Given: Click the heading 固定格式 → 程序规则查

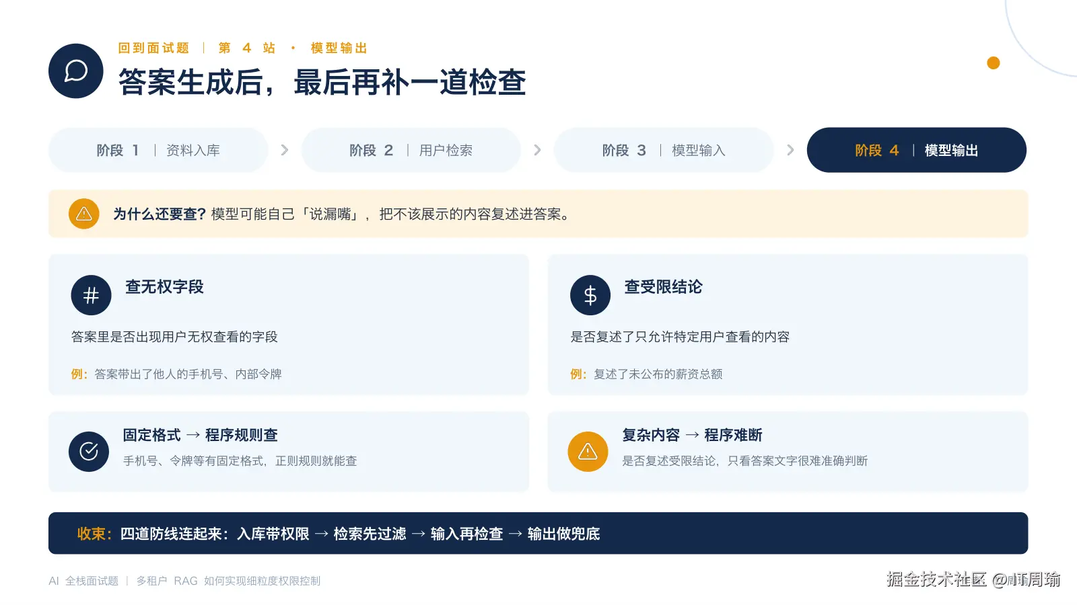Looking at the screenshot, I should pyautogui.click(x=200, y=435).
